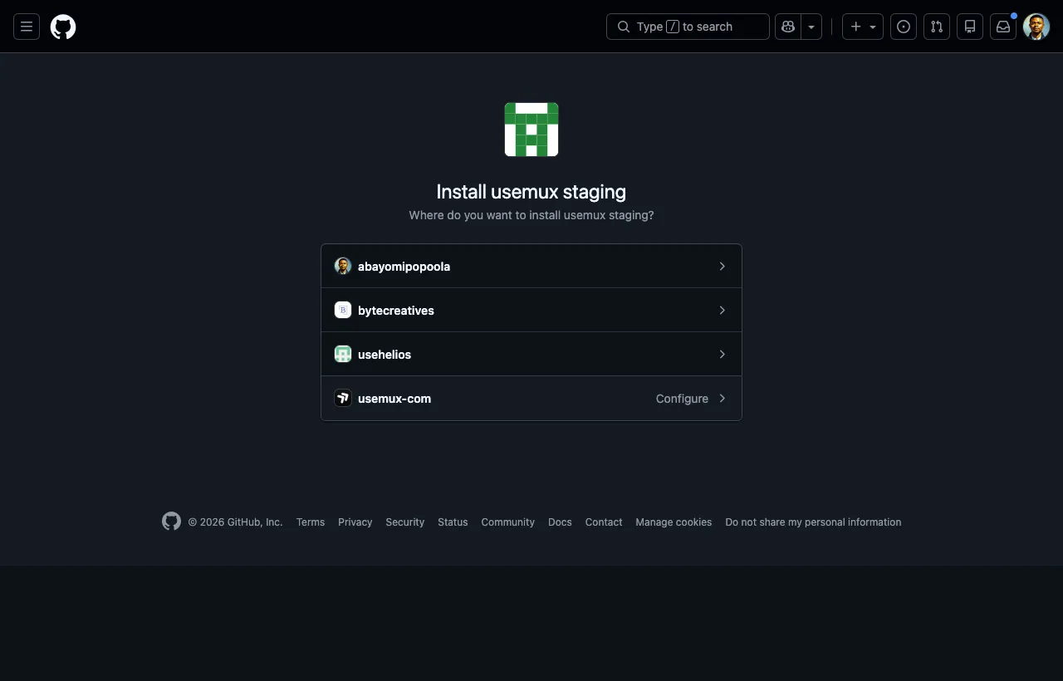The height and width of the screenshot is (681, 1063).
Task: Click Manage cookies in footer
Action: coord(674,522)
